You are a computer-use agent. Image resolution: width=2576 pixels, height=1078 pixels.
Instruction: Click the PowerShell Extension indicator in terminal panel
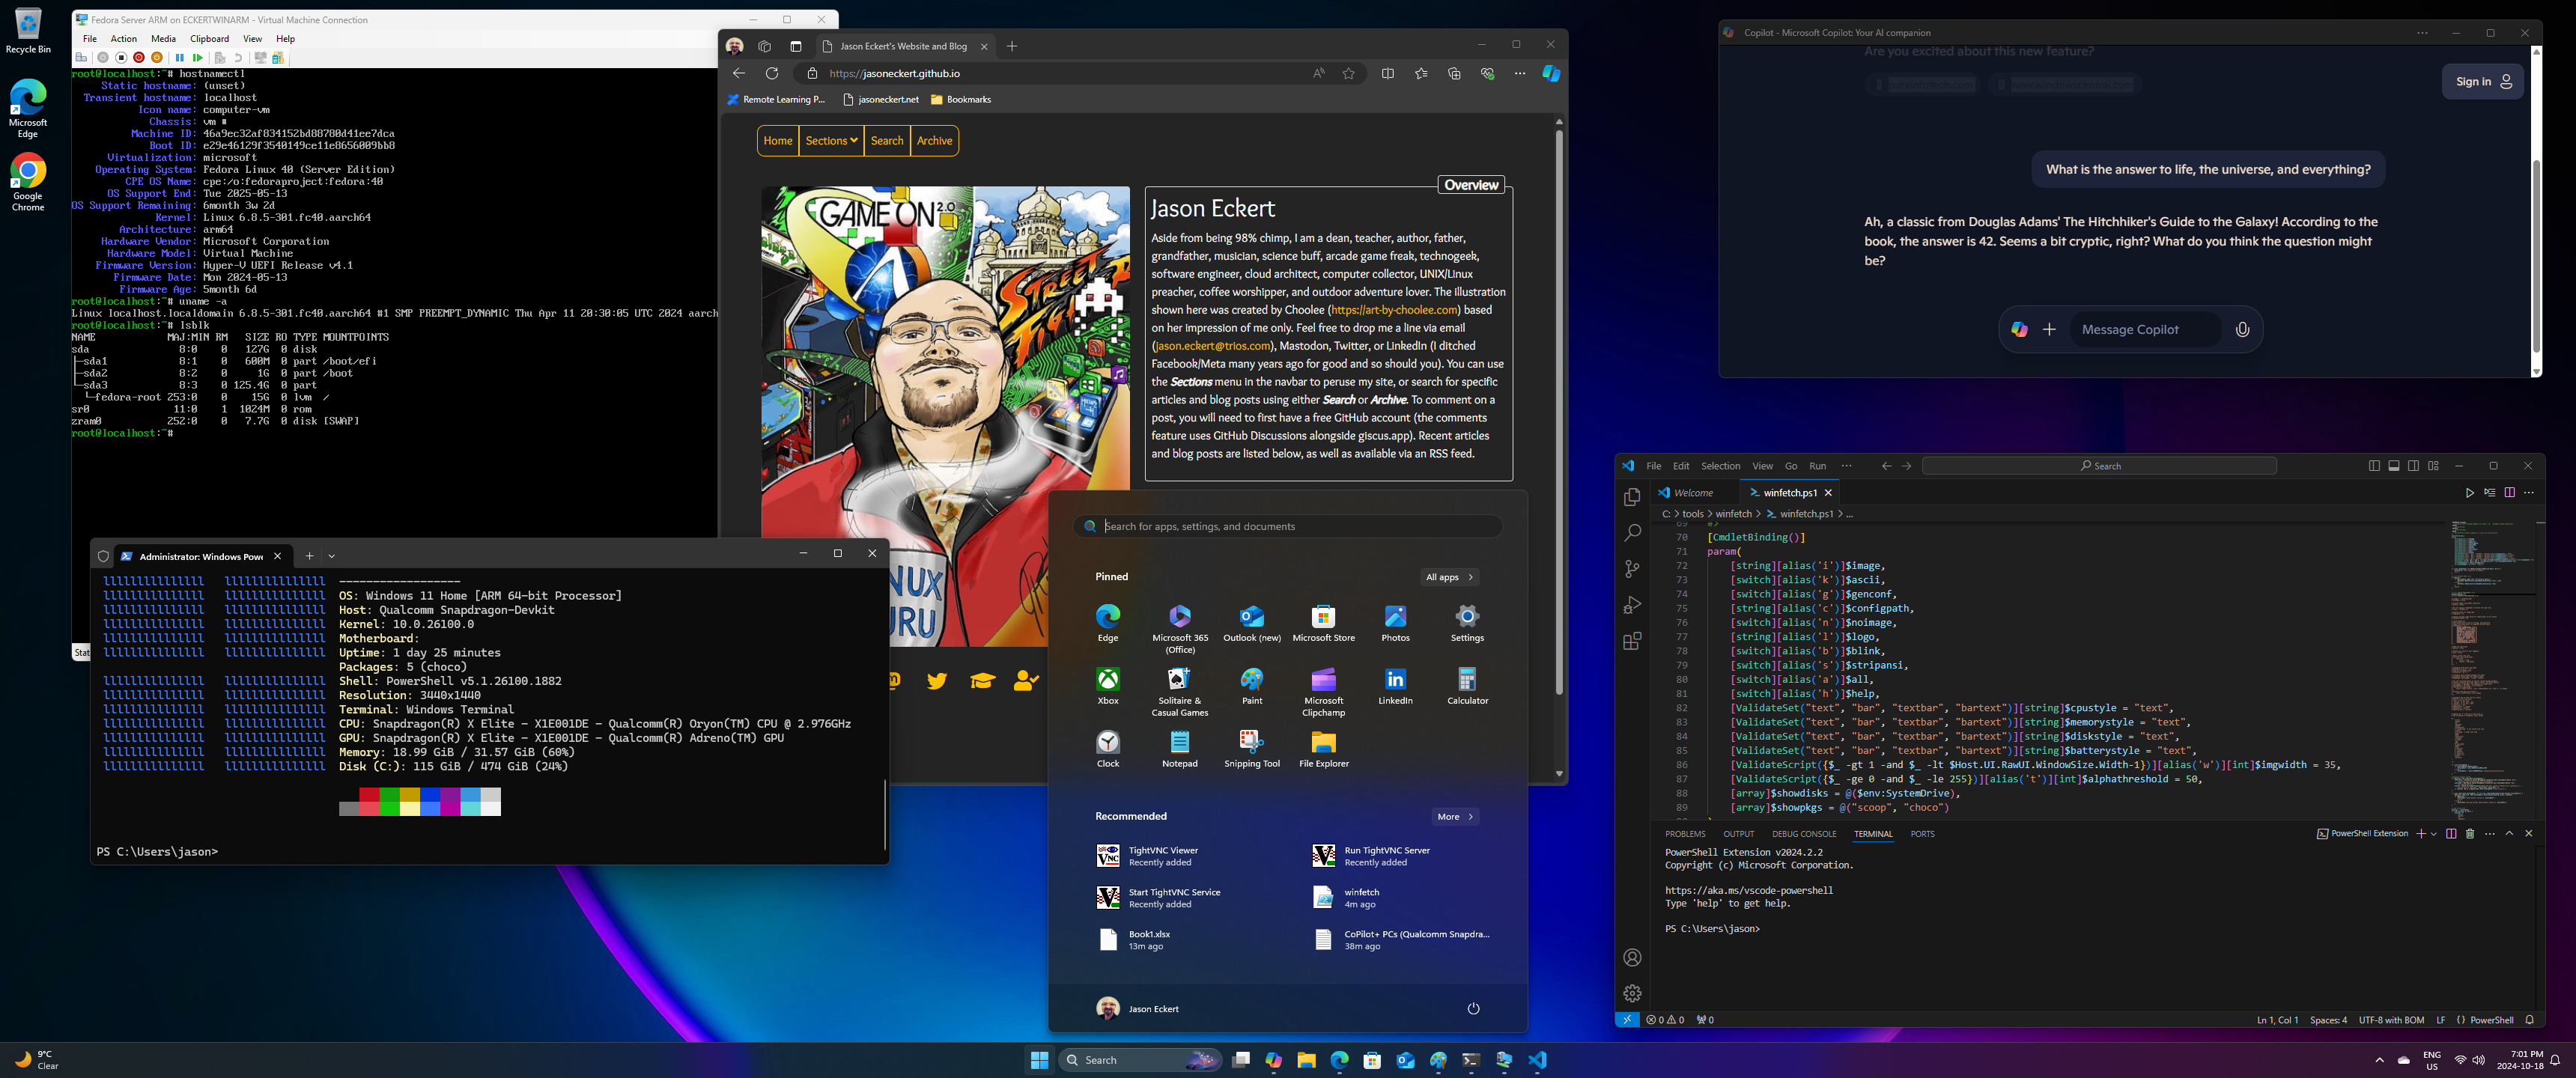coord(2365,833)
